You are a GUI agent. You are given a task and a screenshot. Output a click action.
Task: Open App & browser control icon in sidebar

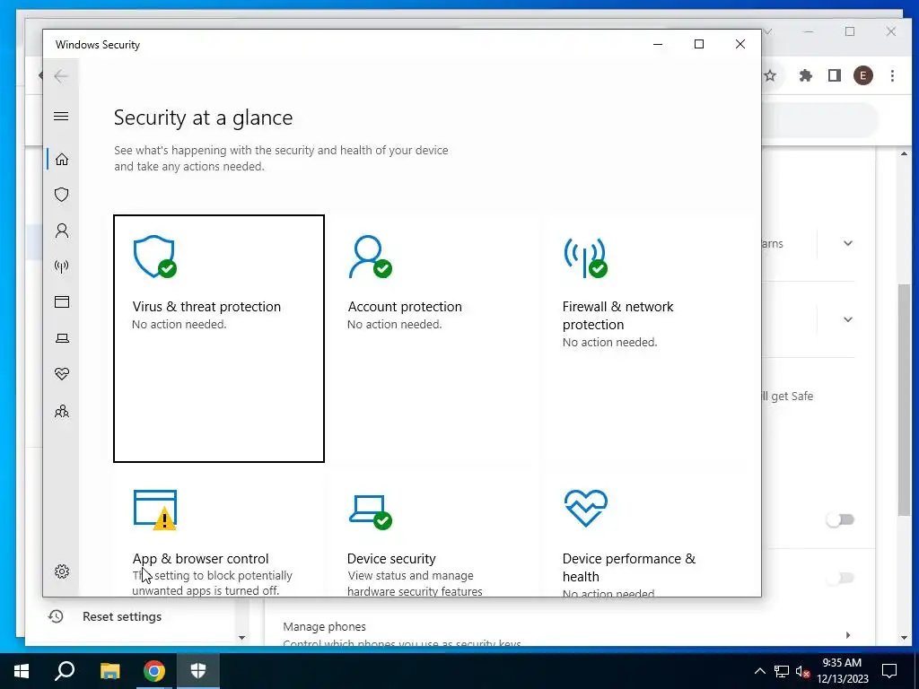pos(62,301)
